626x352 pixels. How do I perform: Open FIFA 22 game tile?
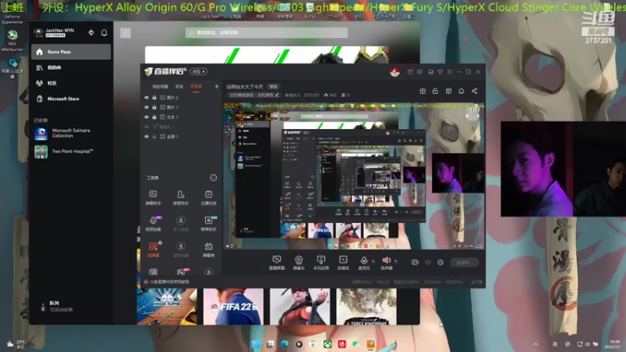coord(233,307)
